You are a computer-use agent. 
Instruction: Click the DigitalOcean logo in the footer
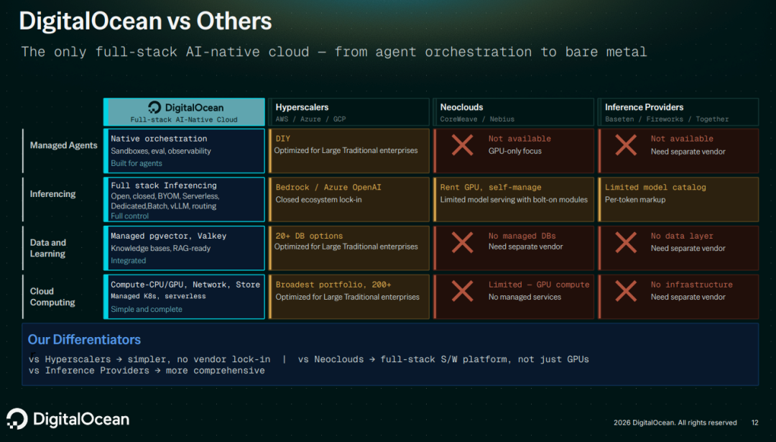68,419
